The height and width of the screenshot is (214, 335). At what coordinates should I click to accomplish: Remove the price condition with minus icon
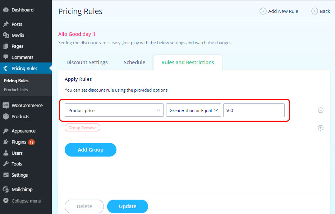(320, 110)
